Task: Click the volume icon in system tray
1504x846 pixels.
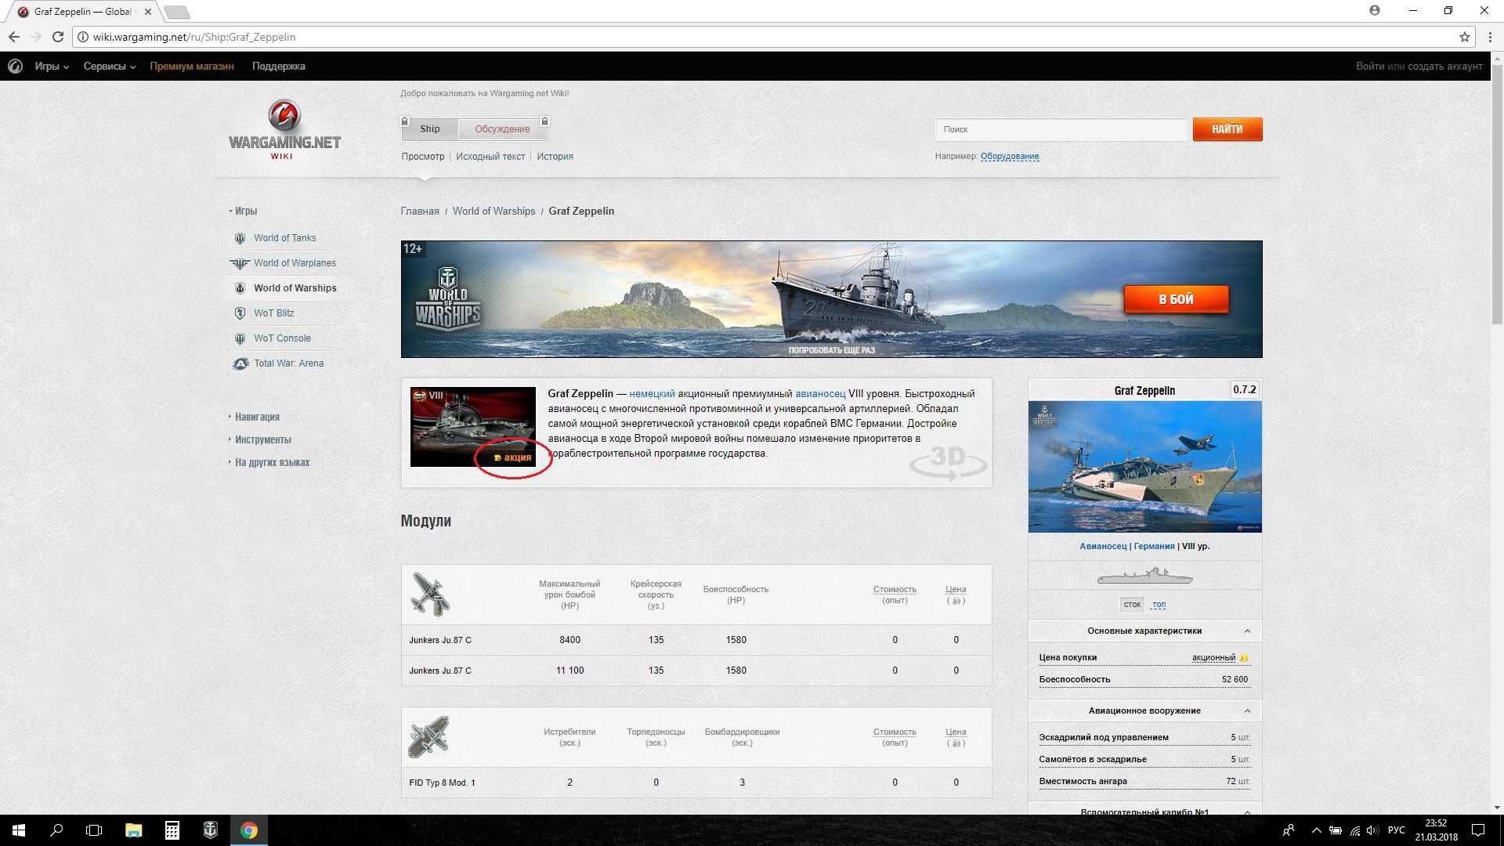Action: click(1372, 830)
